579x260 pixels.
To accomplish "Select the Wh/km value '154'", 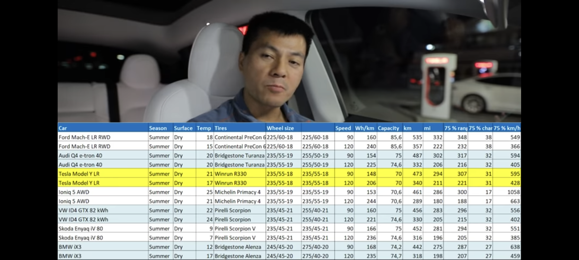I will point(371,156).
